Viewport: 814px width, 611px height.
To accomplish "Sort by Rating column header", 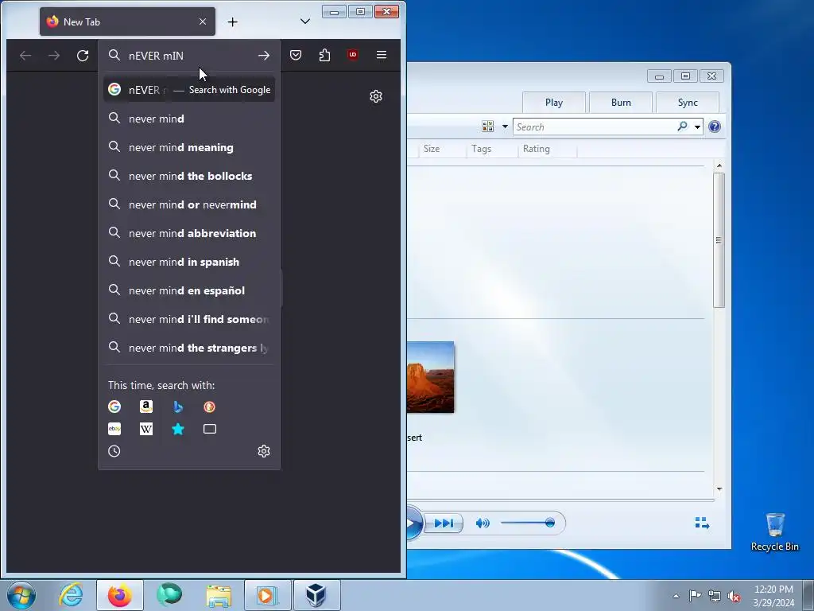I will 537,149.
